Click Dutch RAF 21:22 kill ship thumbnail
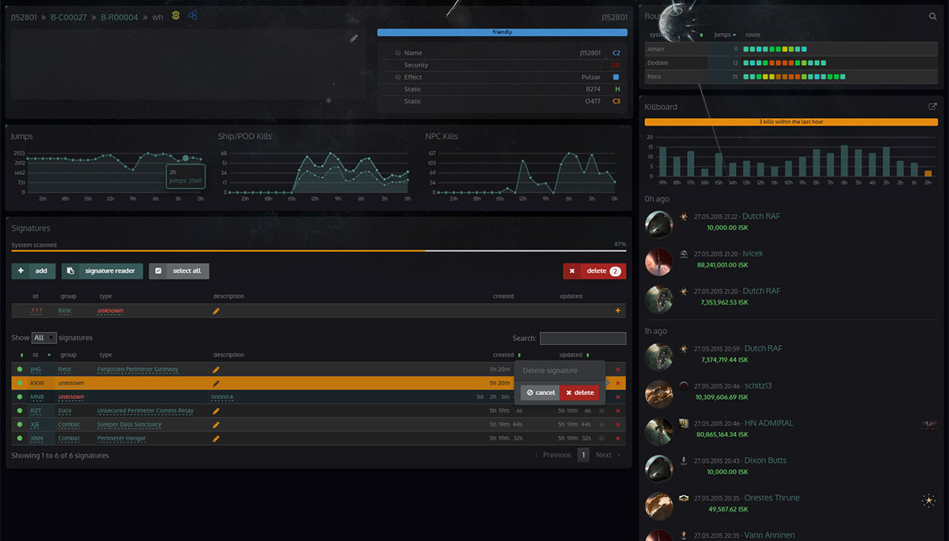 click(x=659, y=224)
